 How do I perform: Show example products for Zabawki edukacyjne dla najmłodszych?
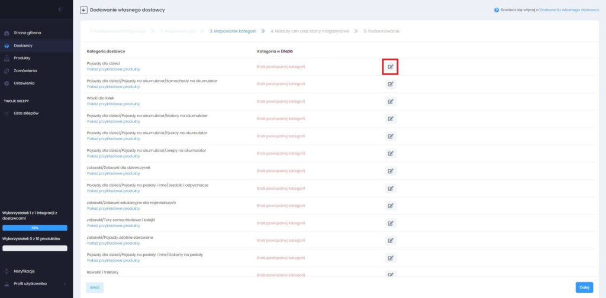pyautogui.click(x=113, y=208)
